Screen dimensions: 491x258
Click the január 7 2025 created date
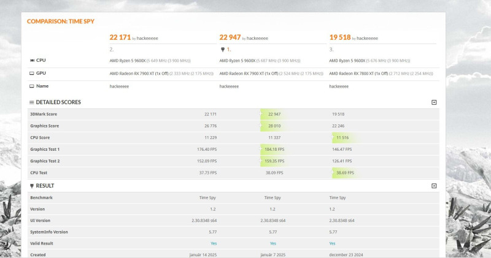[x=273, y=255]
